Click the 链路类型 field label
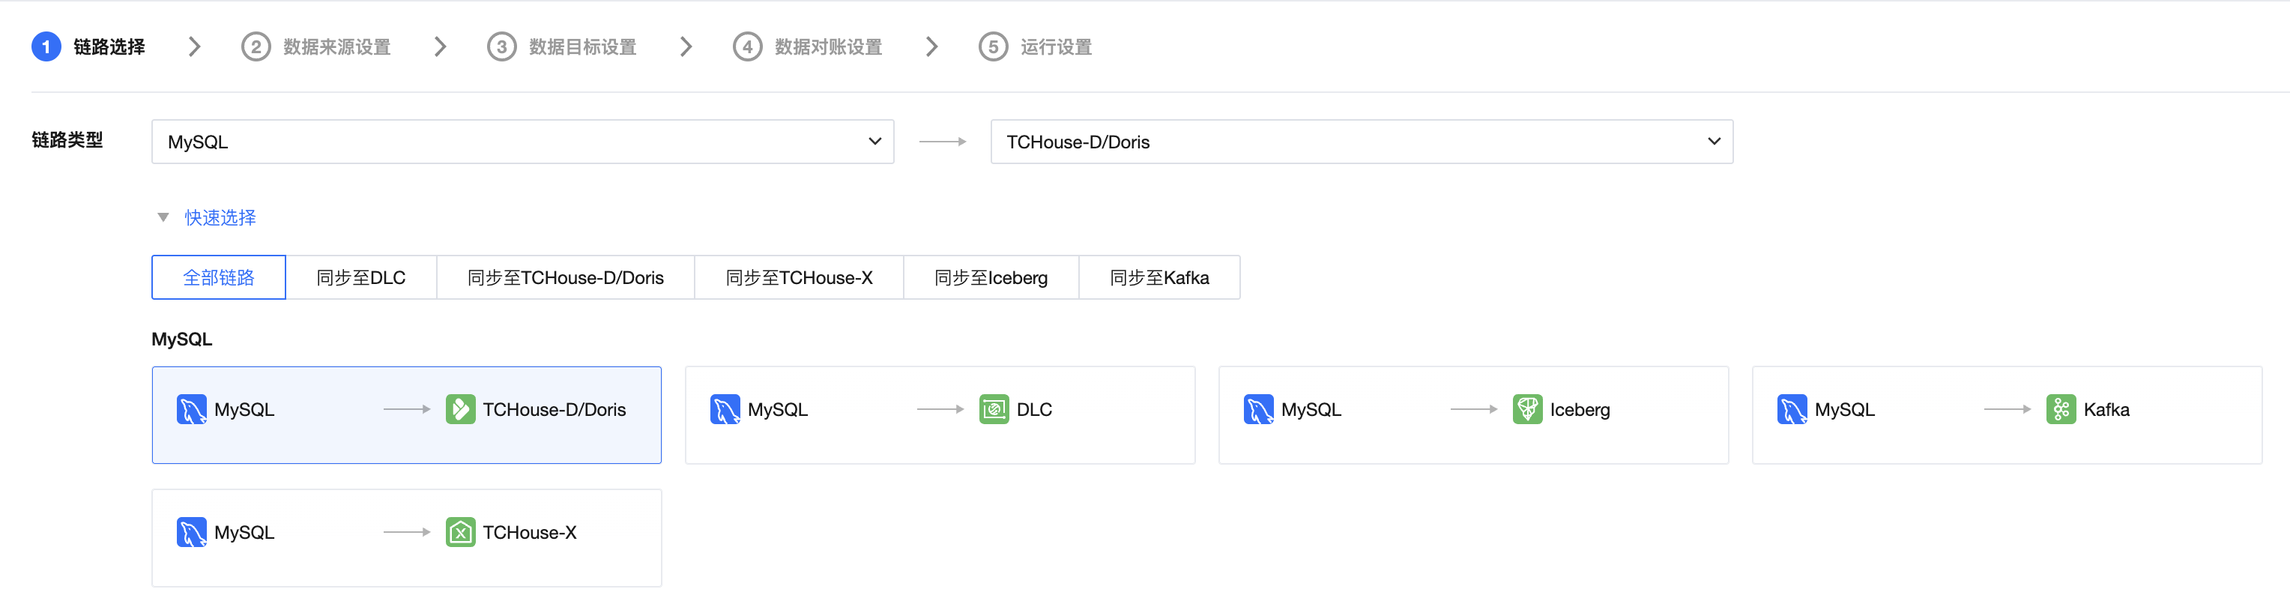Screen dimensions: 2290x601 click(67, 139)
